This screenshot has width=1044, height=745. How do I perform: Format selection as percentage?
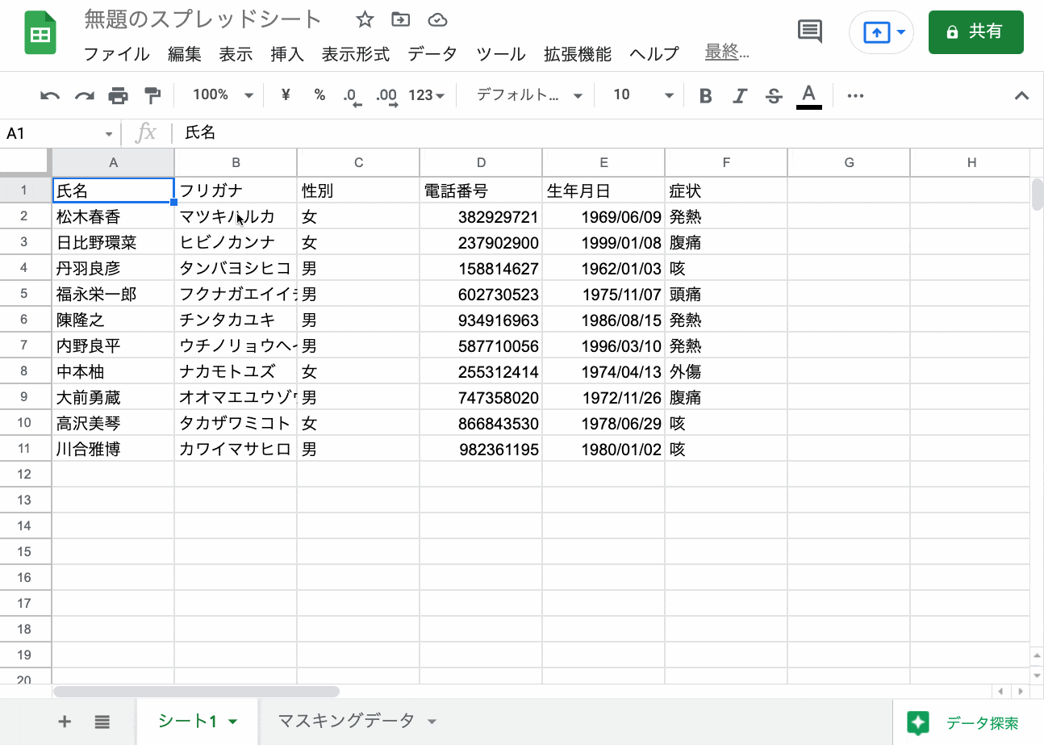(x=319, y=94)
